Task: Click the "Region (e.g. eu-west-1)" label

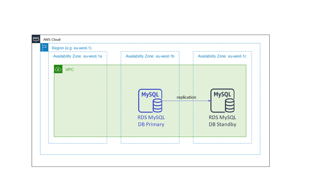Action: 71,48
